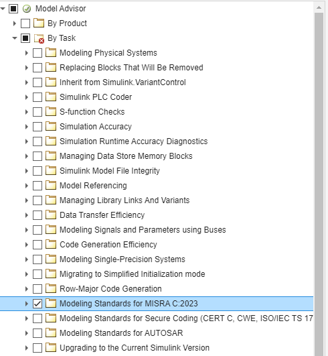This screenshot has height=356, width=328.
Task: Click the green check Model Advisor status icon
Action: (x=27, y=9)
